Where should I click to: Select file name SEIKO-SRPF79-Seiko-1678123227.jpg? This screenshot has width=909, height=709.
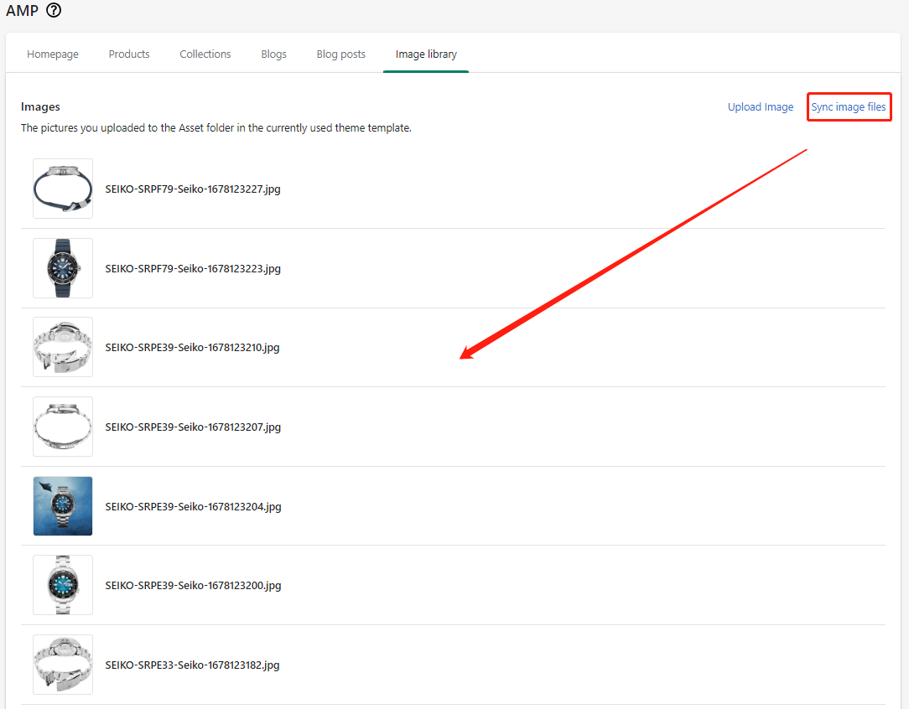pos(193,189)
